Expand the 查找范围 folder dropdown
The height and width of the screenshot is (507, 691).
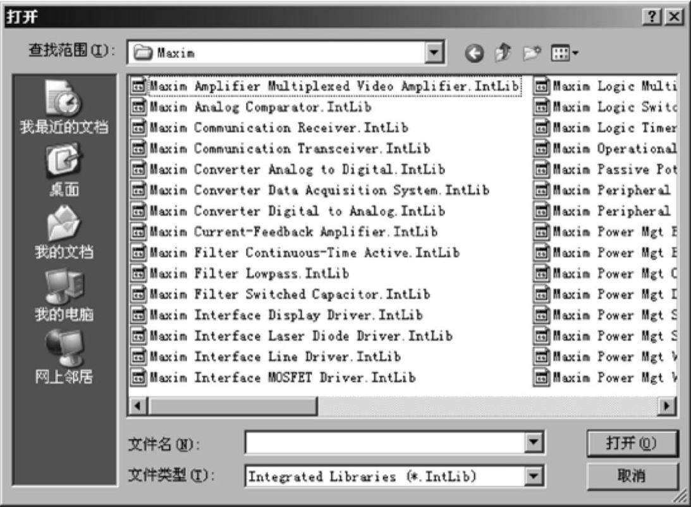click(x=434, y=53)
